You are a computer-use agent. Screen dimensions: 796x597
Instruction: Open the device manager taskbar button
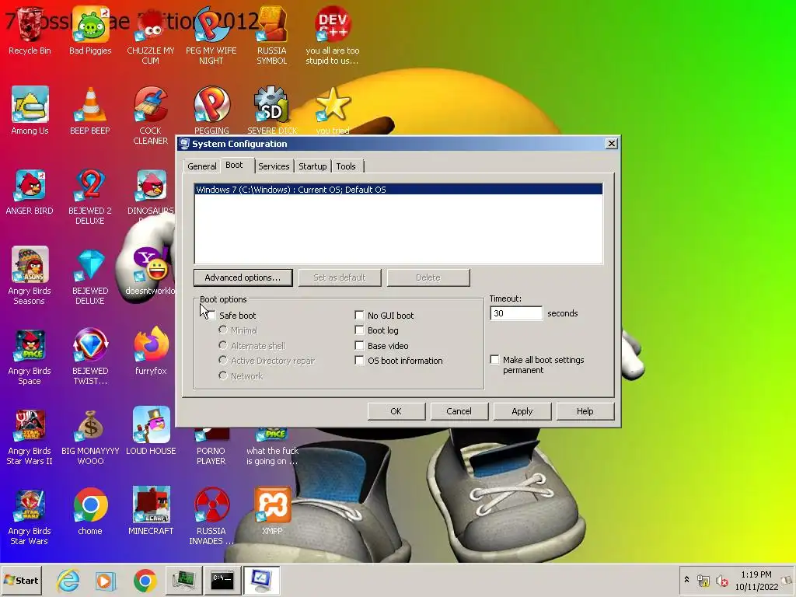(183, 580)
